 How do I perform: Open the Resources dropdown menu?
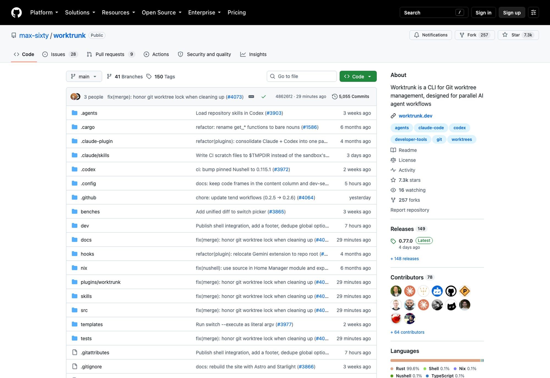pyautogui.click(x=118, y=12)
